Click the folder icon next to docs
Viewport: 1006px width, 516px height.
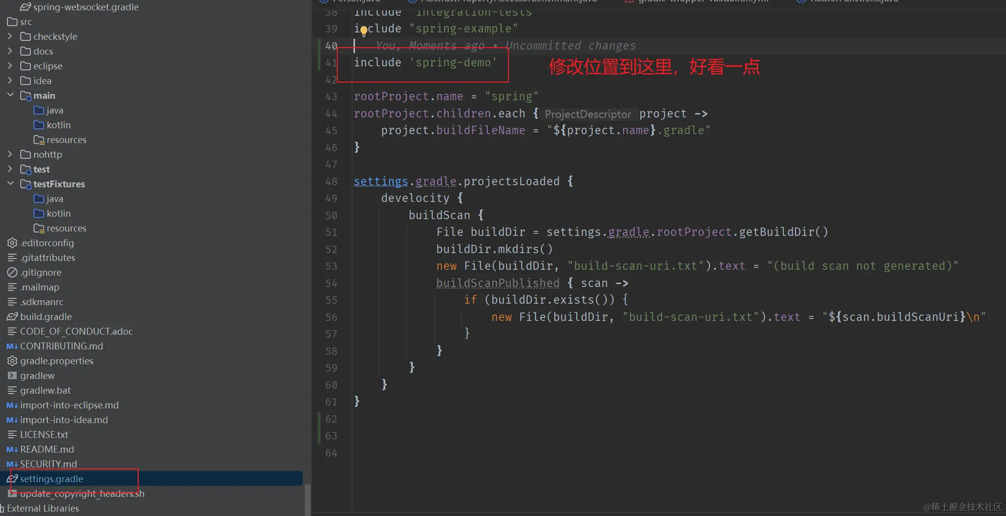click(x=26, y=51)
